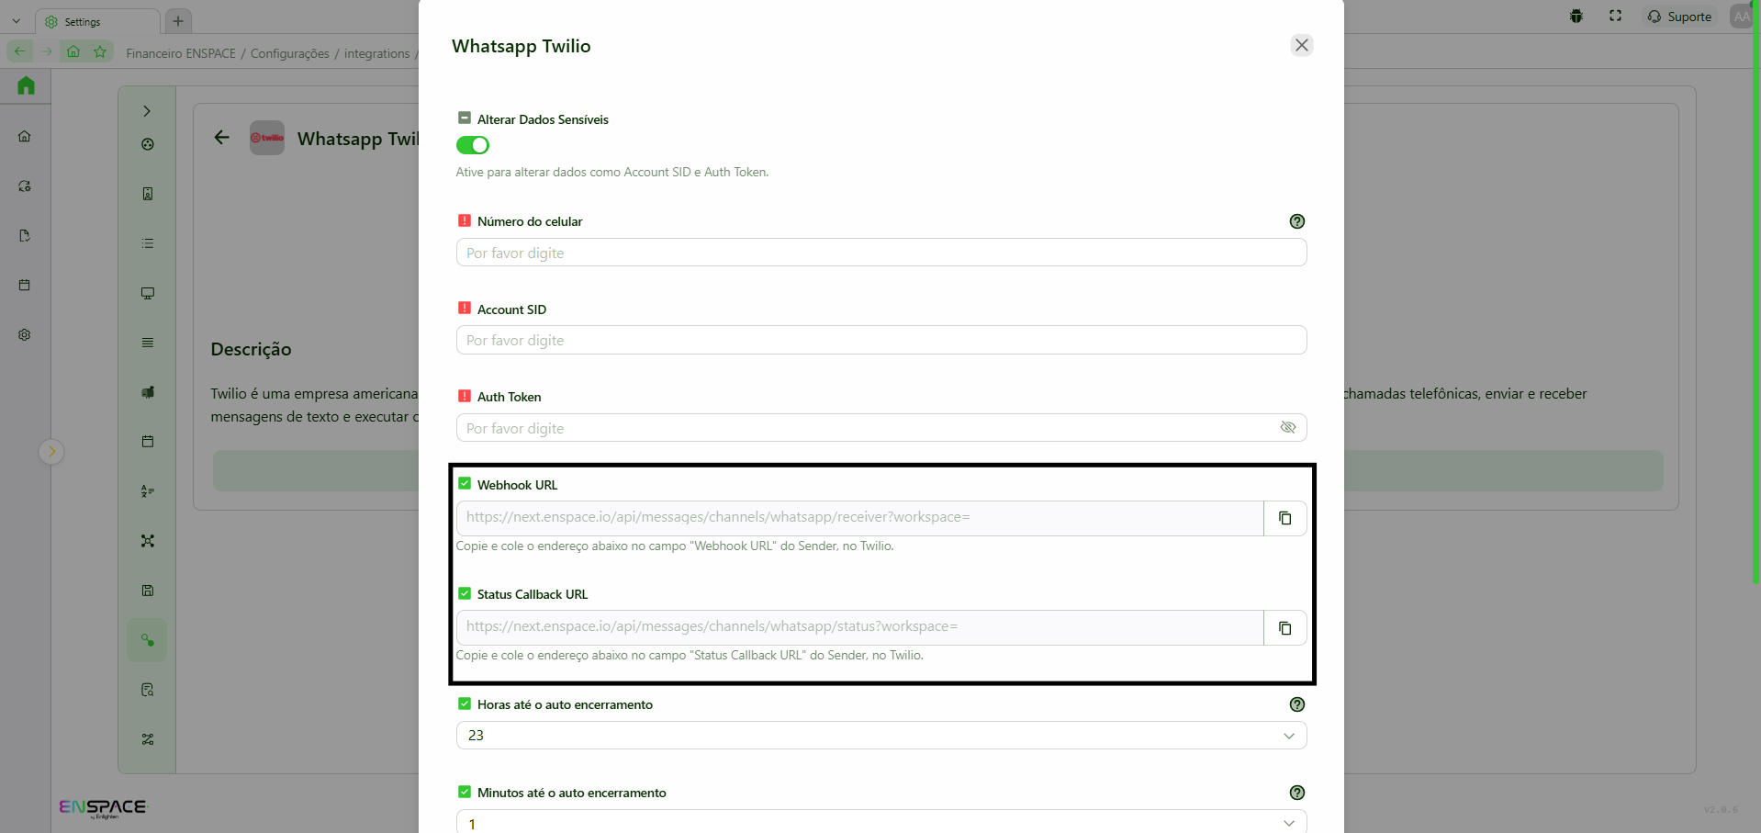The width and height of the screenshot is (1761, 833).
Task: Open help for Horas até o auto encerramento
Action: 1296,704
